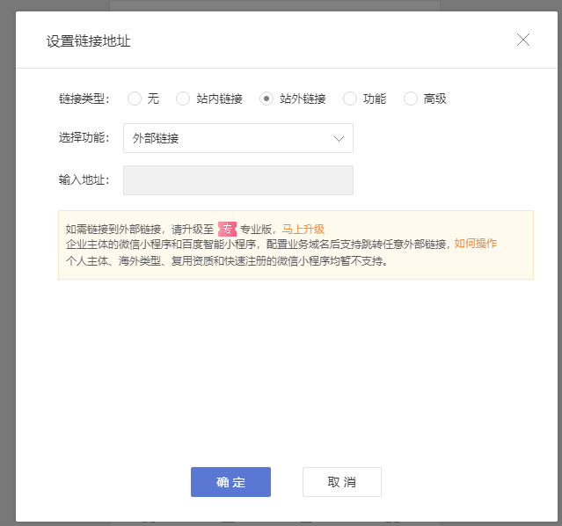Open the 马上升级 upgrade link

tap(303, 229)
